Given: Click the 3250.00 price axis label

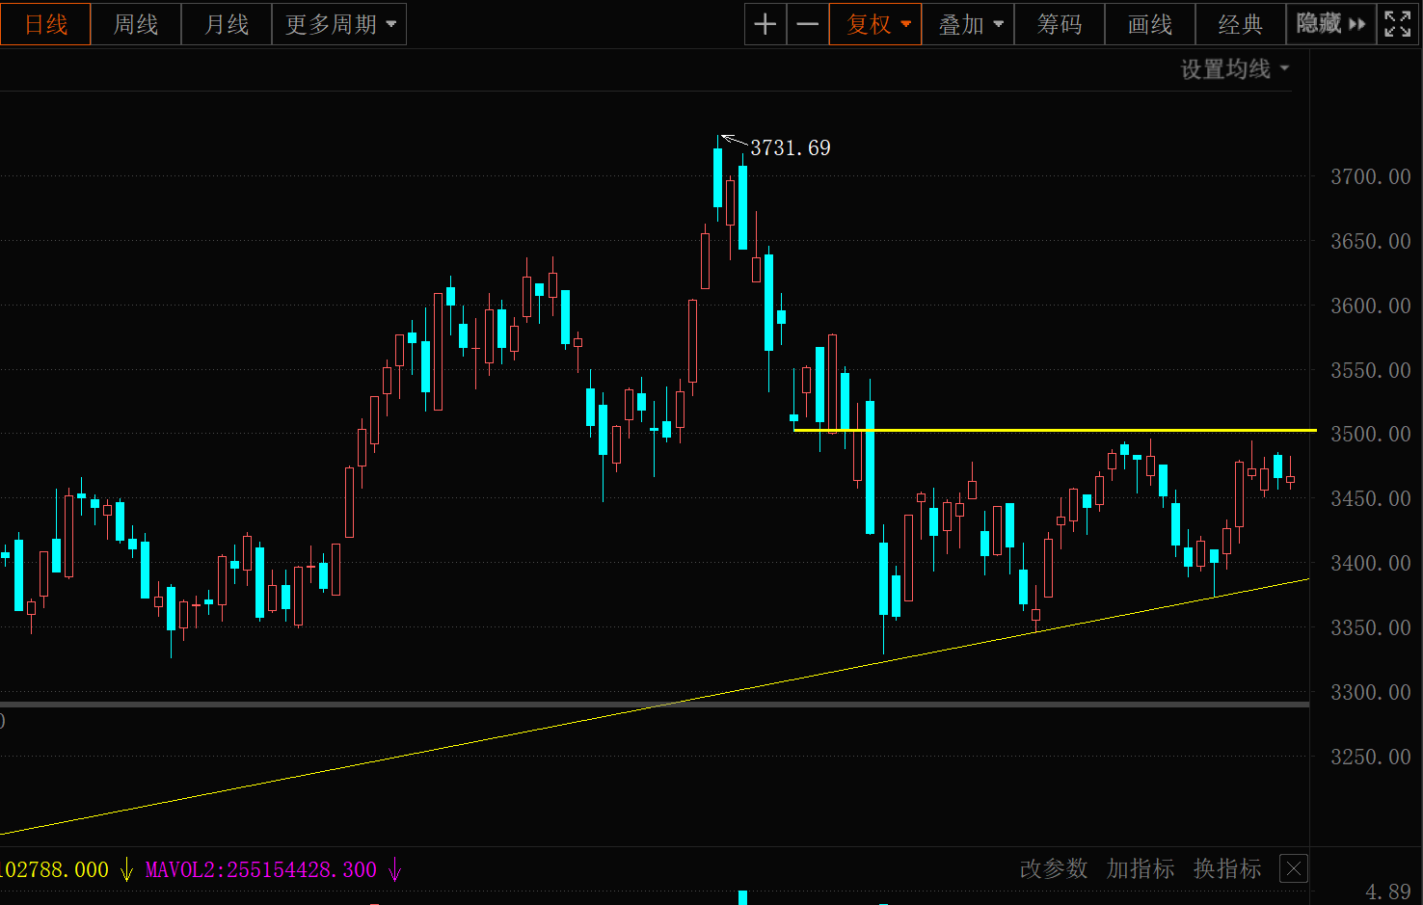Looking at the screenshot, I should pos(1370,758).
